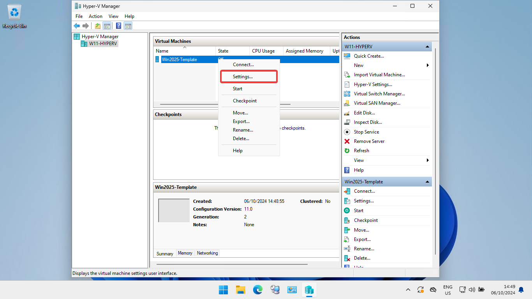Click the Win2025-Template VM thumbnail preview
532x299 pixels.
[x=174, y=210]
